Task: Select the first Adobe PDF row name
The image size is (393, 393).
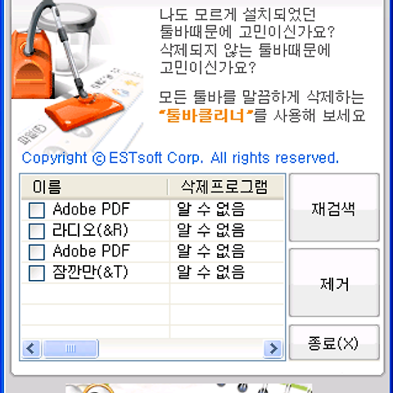Action: point(91,210)
